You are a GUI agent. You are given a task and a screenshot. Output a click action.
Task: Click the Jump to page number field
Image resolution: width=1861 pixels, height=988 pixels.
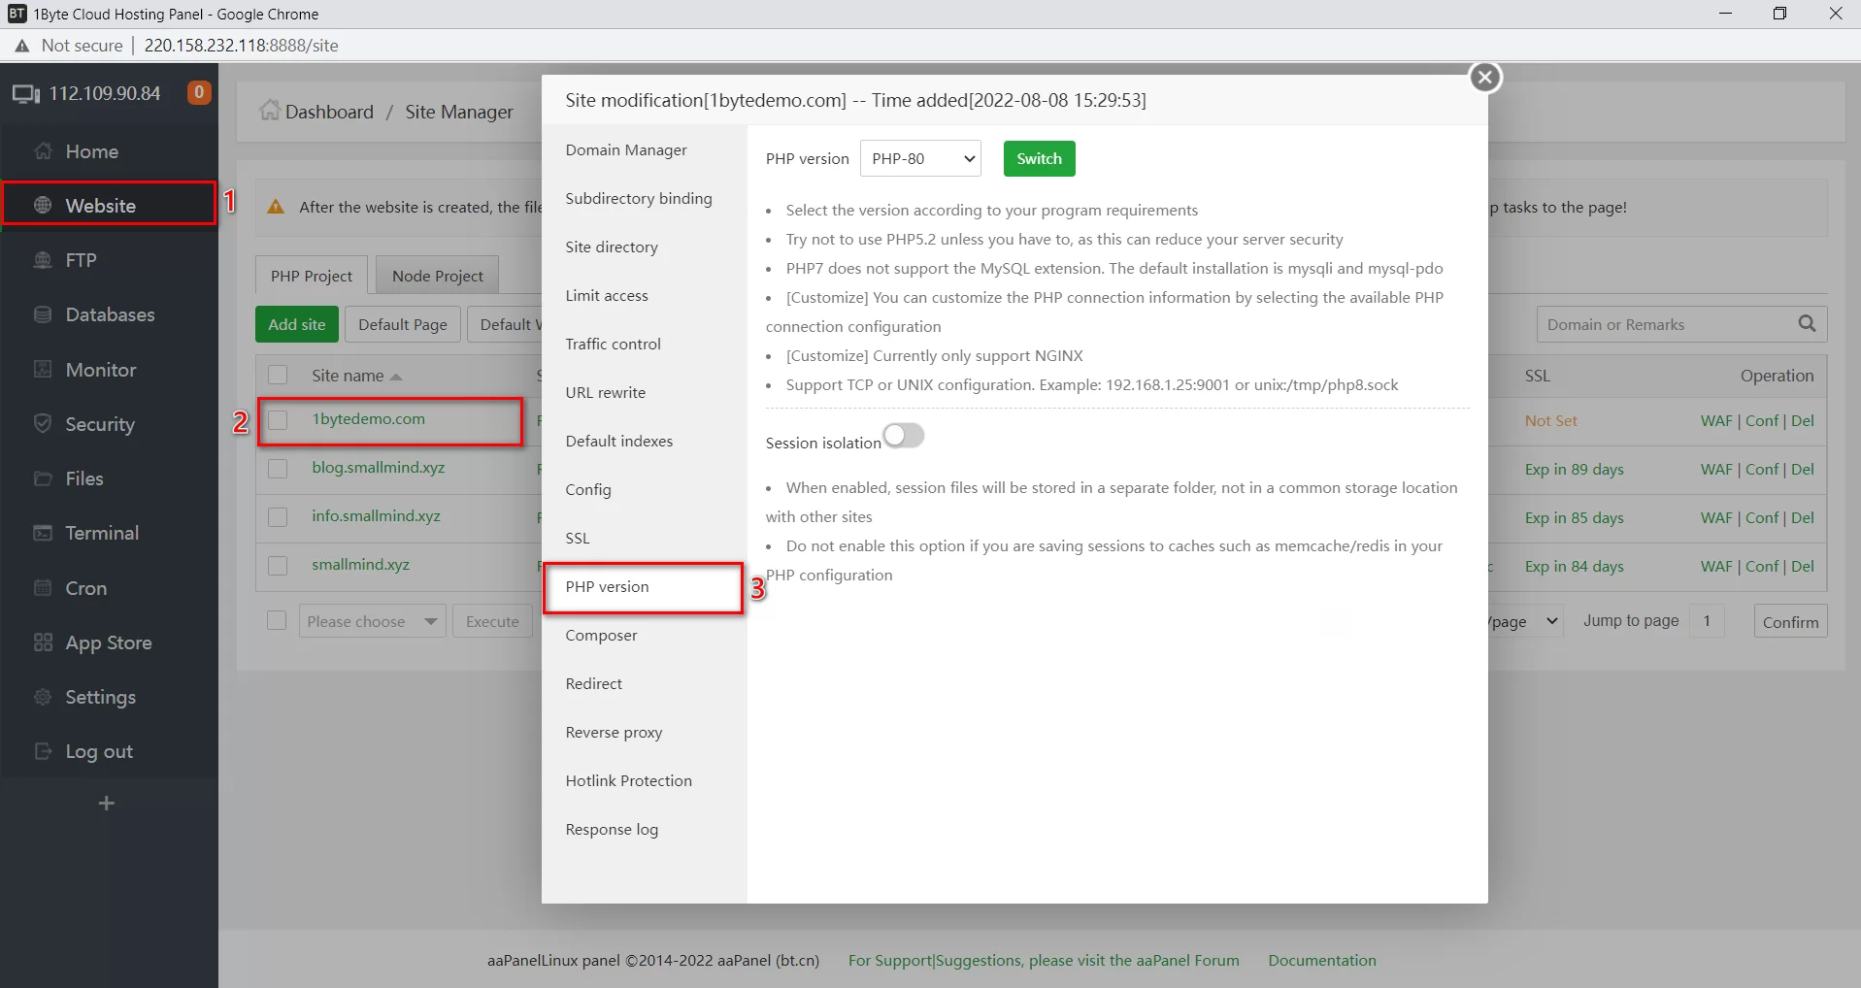(1707, 621)
